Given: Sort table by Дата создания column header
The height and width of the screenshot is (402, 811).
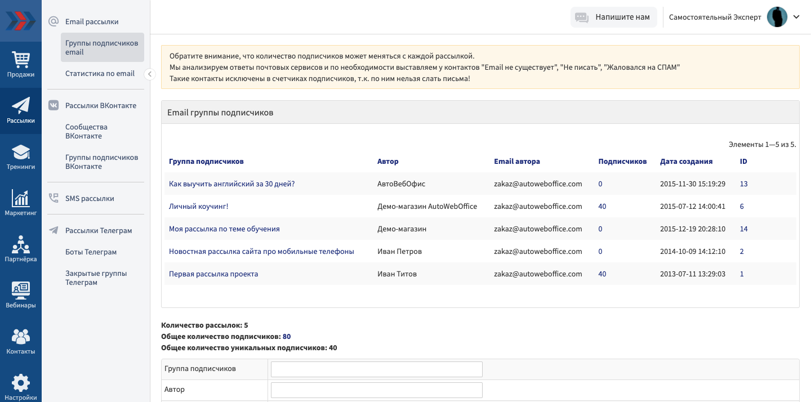Looking at the screenshot, I should point(686,161).
